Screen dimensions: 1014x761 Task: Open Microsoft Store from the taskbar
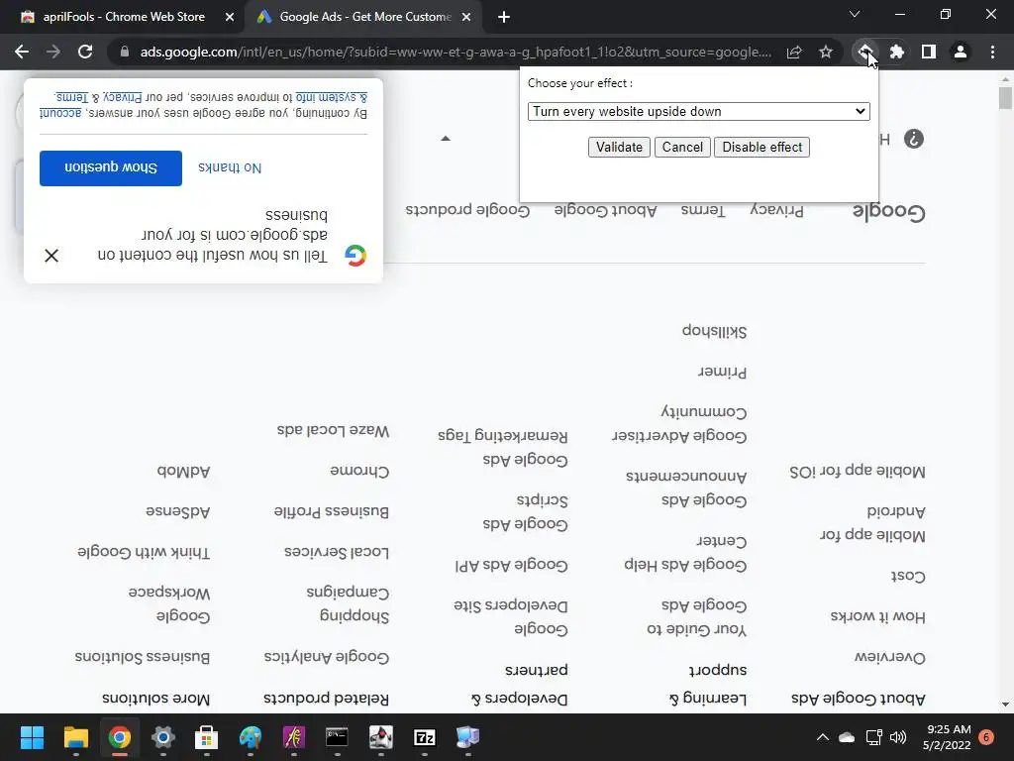point(206,737)
